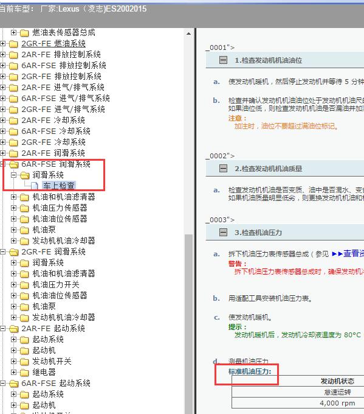Click 机油和机油滤清器 folder icon under 2GR-FE
This screenshot has width=364, height=414.
coord(24,275)
